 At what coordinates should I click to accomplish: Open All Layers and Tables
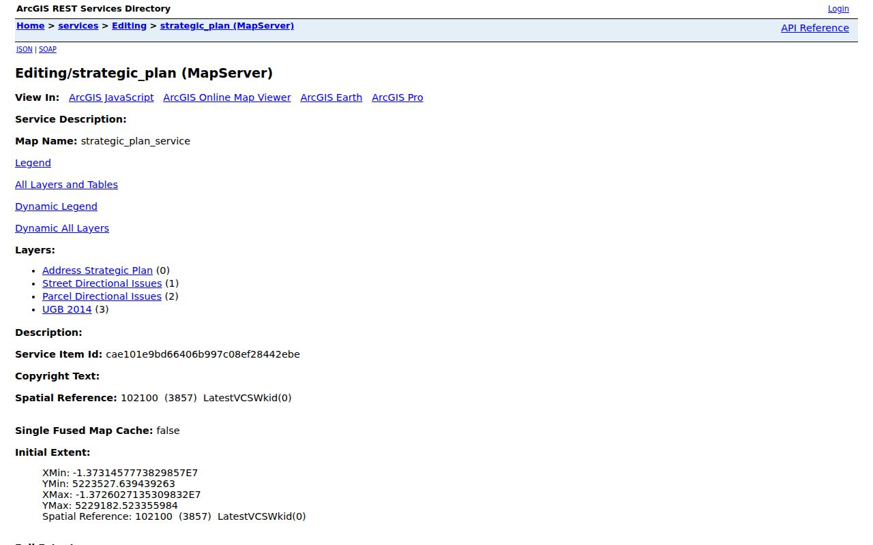(x=66, y=185)
